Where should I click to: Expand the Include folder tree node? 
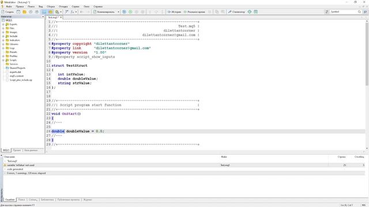pyautogui.click(x=3, y=36)
